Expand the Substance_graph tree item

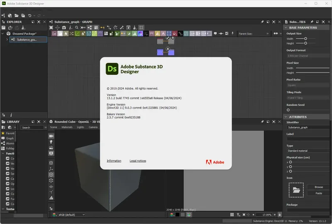coord(7,39)
